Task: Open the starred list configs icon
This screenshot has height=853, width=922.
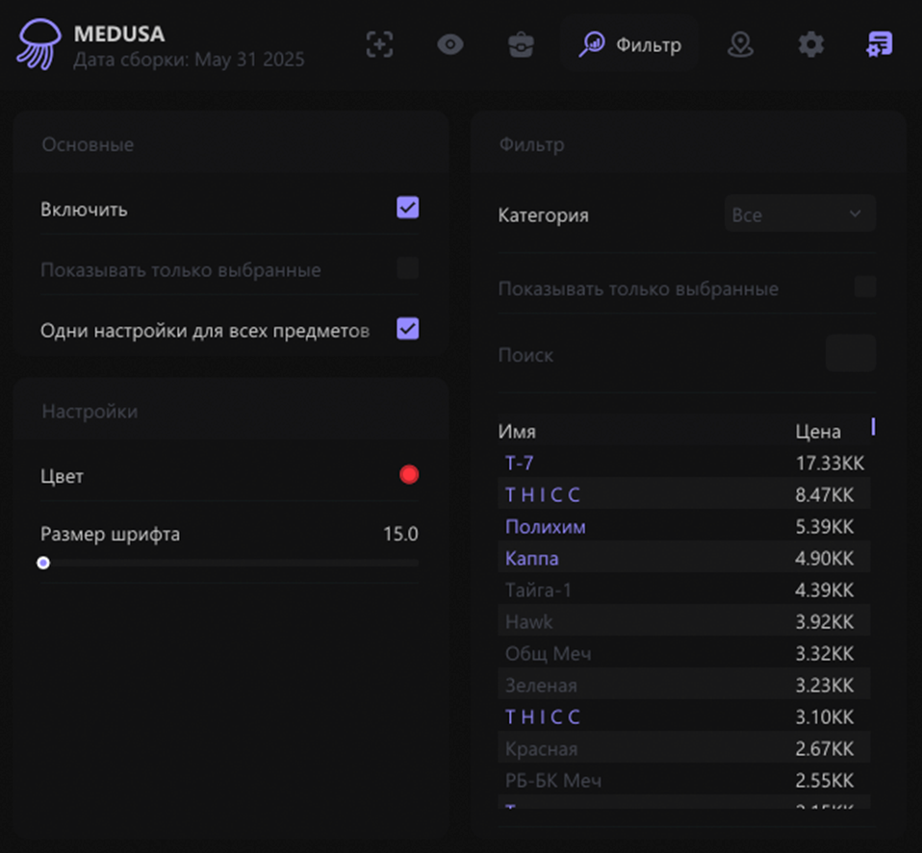Action: (x=879, y=45)
